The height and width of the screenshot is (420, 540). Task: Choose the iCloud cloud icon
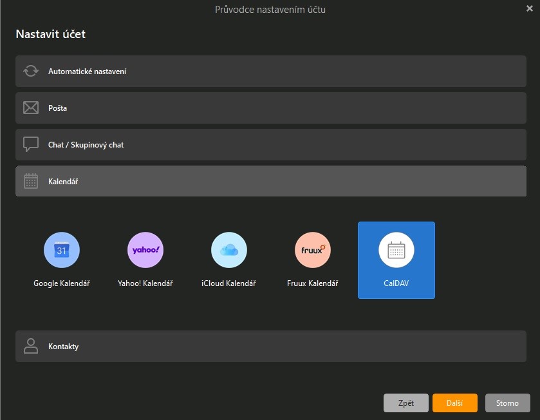tap(229, 250)
